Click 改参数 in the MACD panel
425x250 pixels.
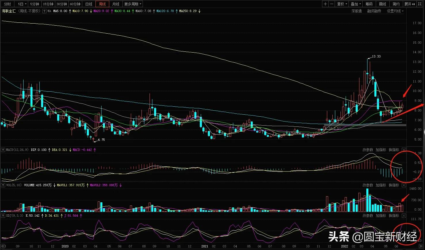click(367, 150)
